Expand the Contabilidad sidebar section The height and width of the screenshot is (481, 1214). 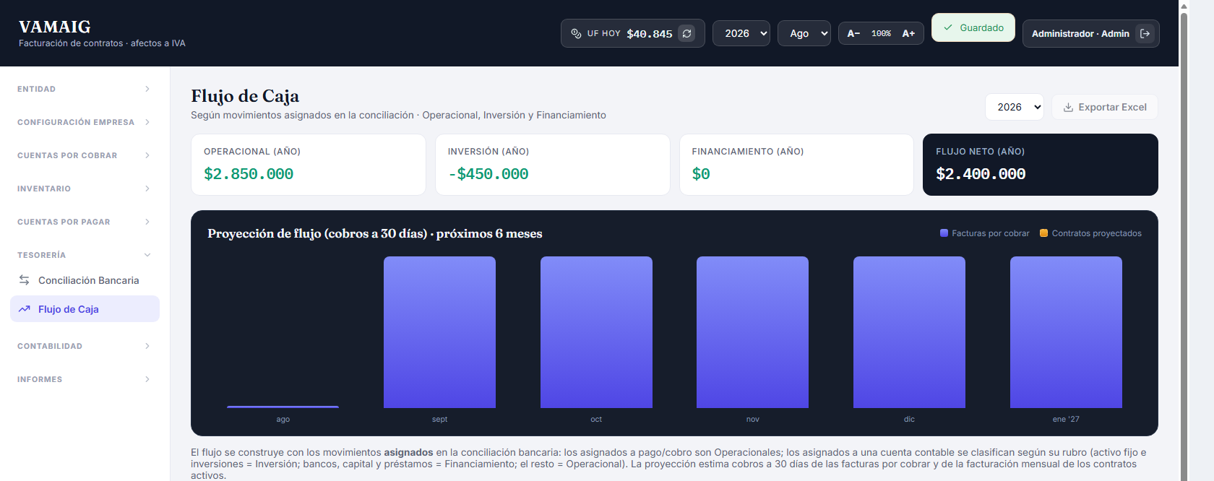(85, 346)
